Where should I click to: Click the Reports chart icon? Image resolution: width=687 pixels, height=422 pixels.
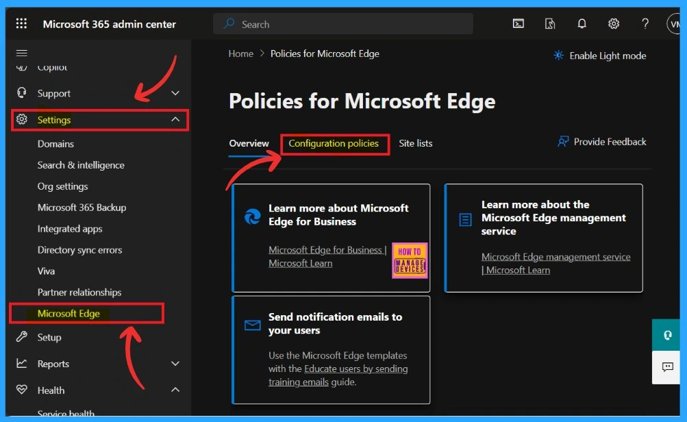(21, 363)
